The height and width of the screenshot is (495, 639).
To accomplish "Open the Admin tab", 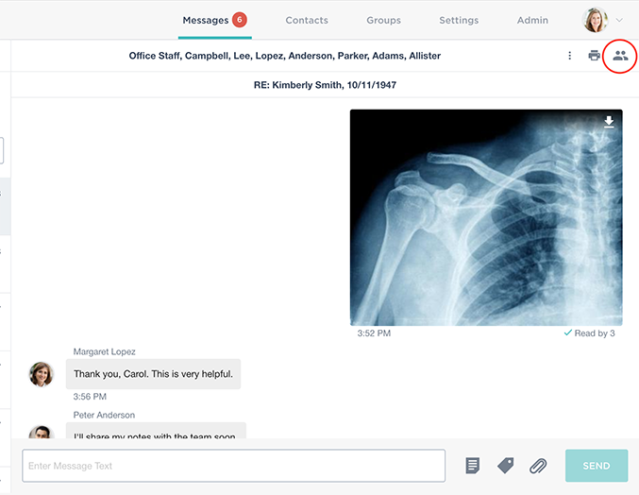I will 532,21.
